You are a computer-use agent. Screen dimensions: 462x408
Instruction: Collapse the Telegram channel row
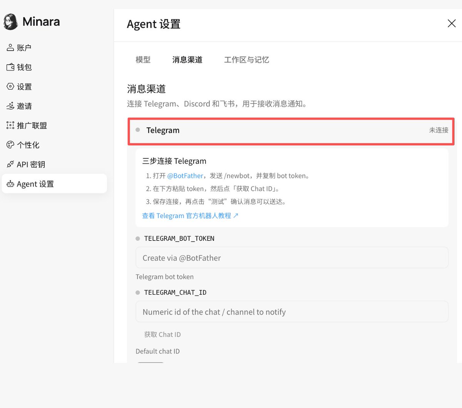coord(291,131)
